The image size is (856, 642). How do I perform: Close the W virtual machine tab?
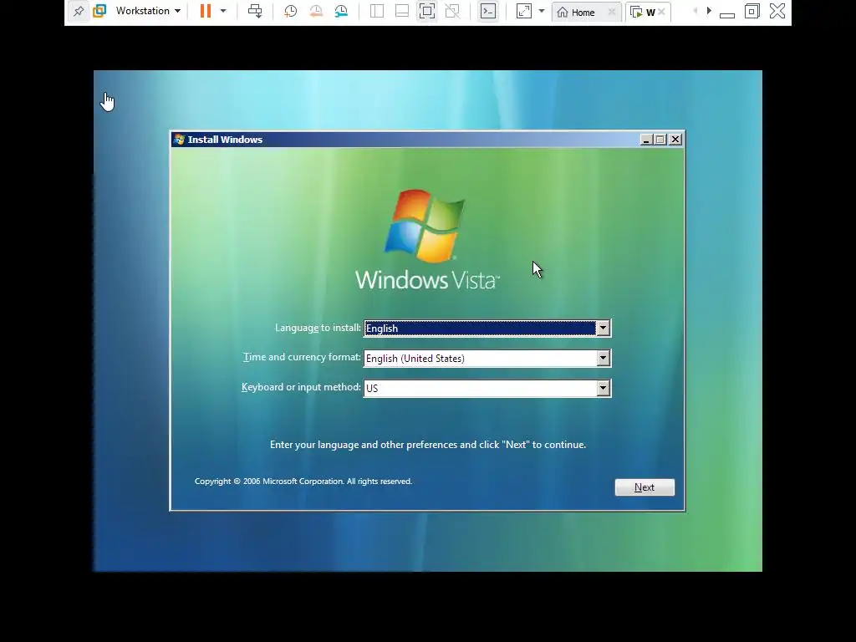point(661,12)
